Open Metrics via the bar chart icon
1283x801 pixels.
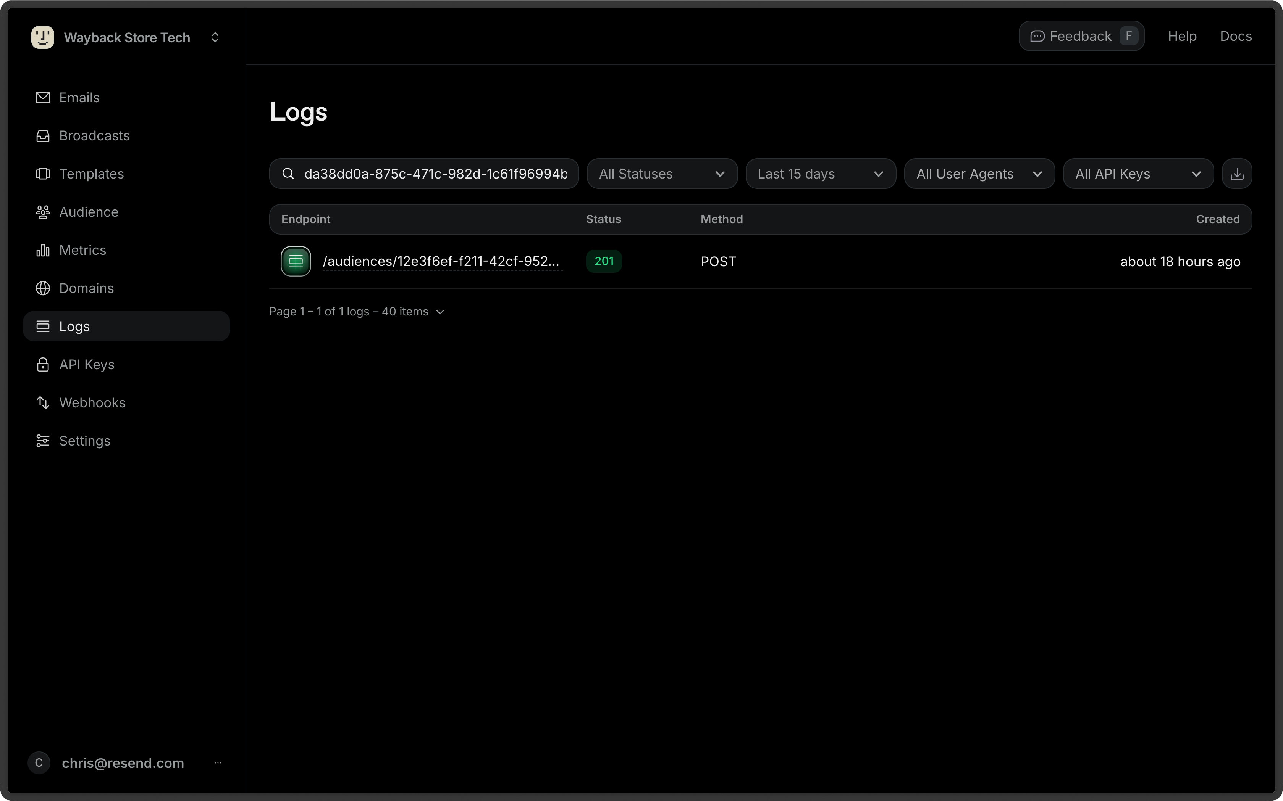(x=42, y=250)
